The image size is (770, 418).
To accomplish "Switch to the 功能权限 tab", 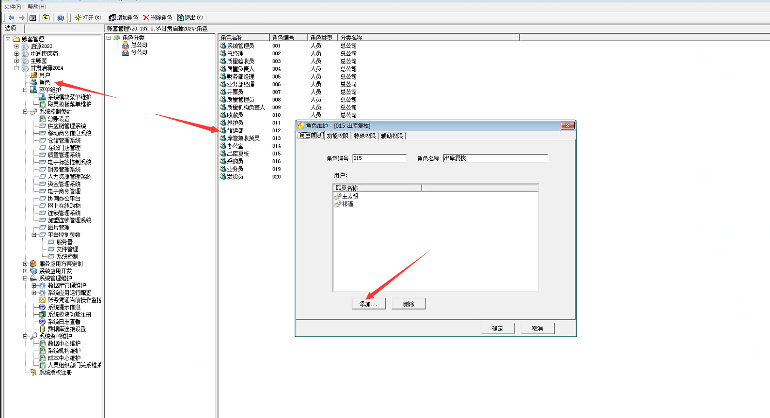I will 337,136.
